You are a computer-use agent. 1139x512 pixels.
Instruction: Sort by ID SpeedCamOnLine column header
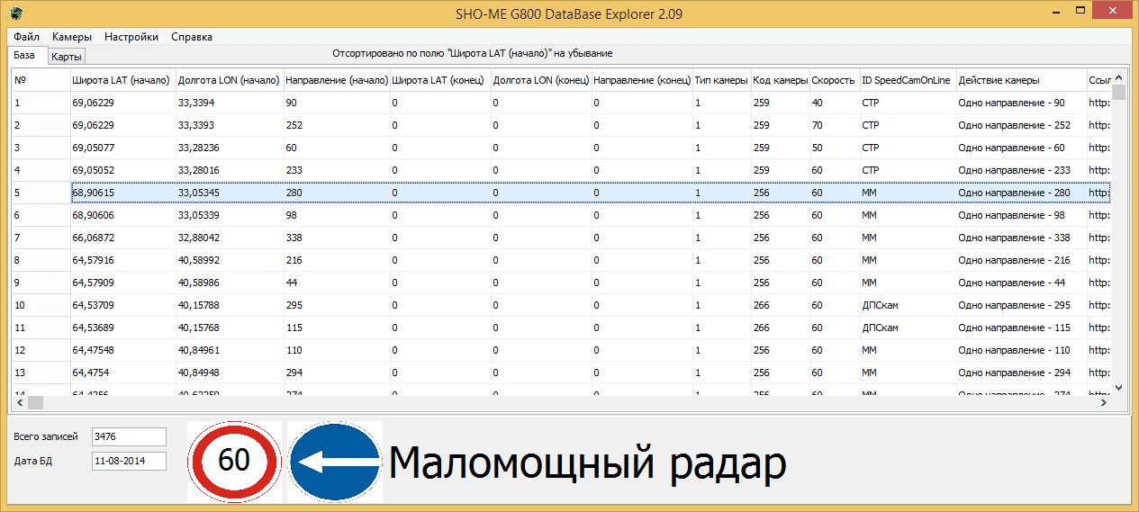[x=908, y=80]
